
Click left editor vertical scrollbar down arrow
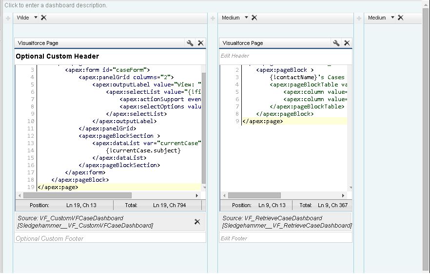tap(204, 188)
